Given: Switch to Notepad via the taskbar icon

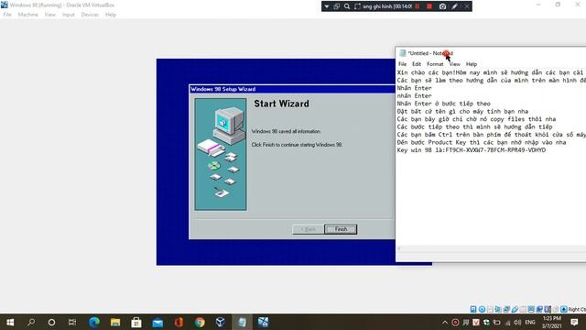Looking at the screenshot, I should coord(242,322).
